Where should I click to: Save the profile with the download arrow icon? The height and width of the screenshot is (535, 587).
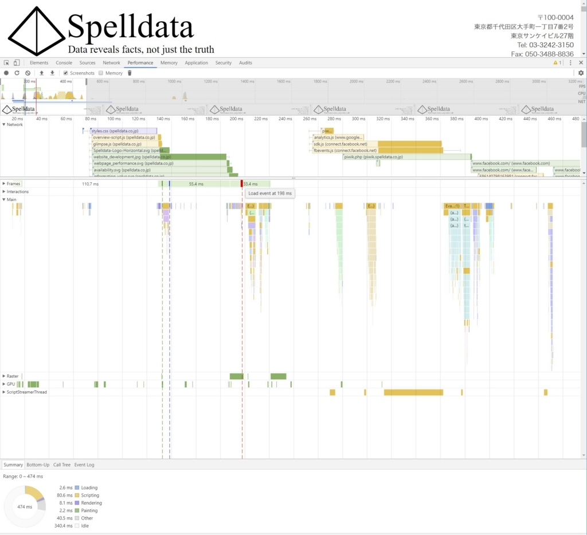pos(52,73)
